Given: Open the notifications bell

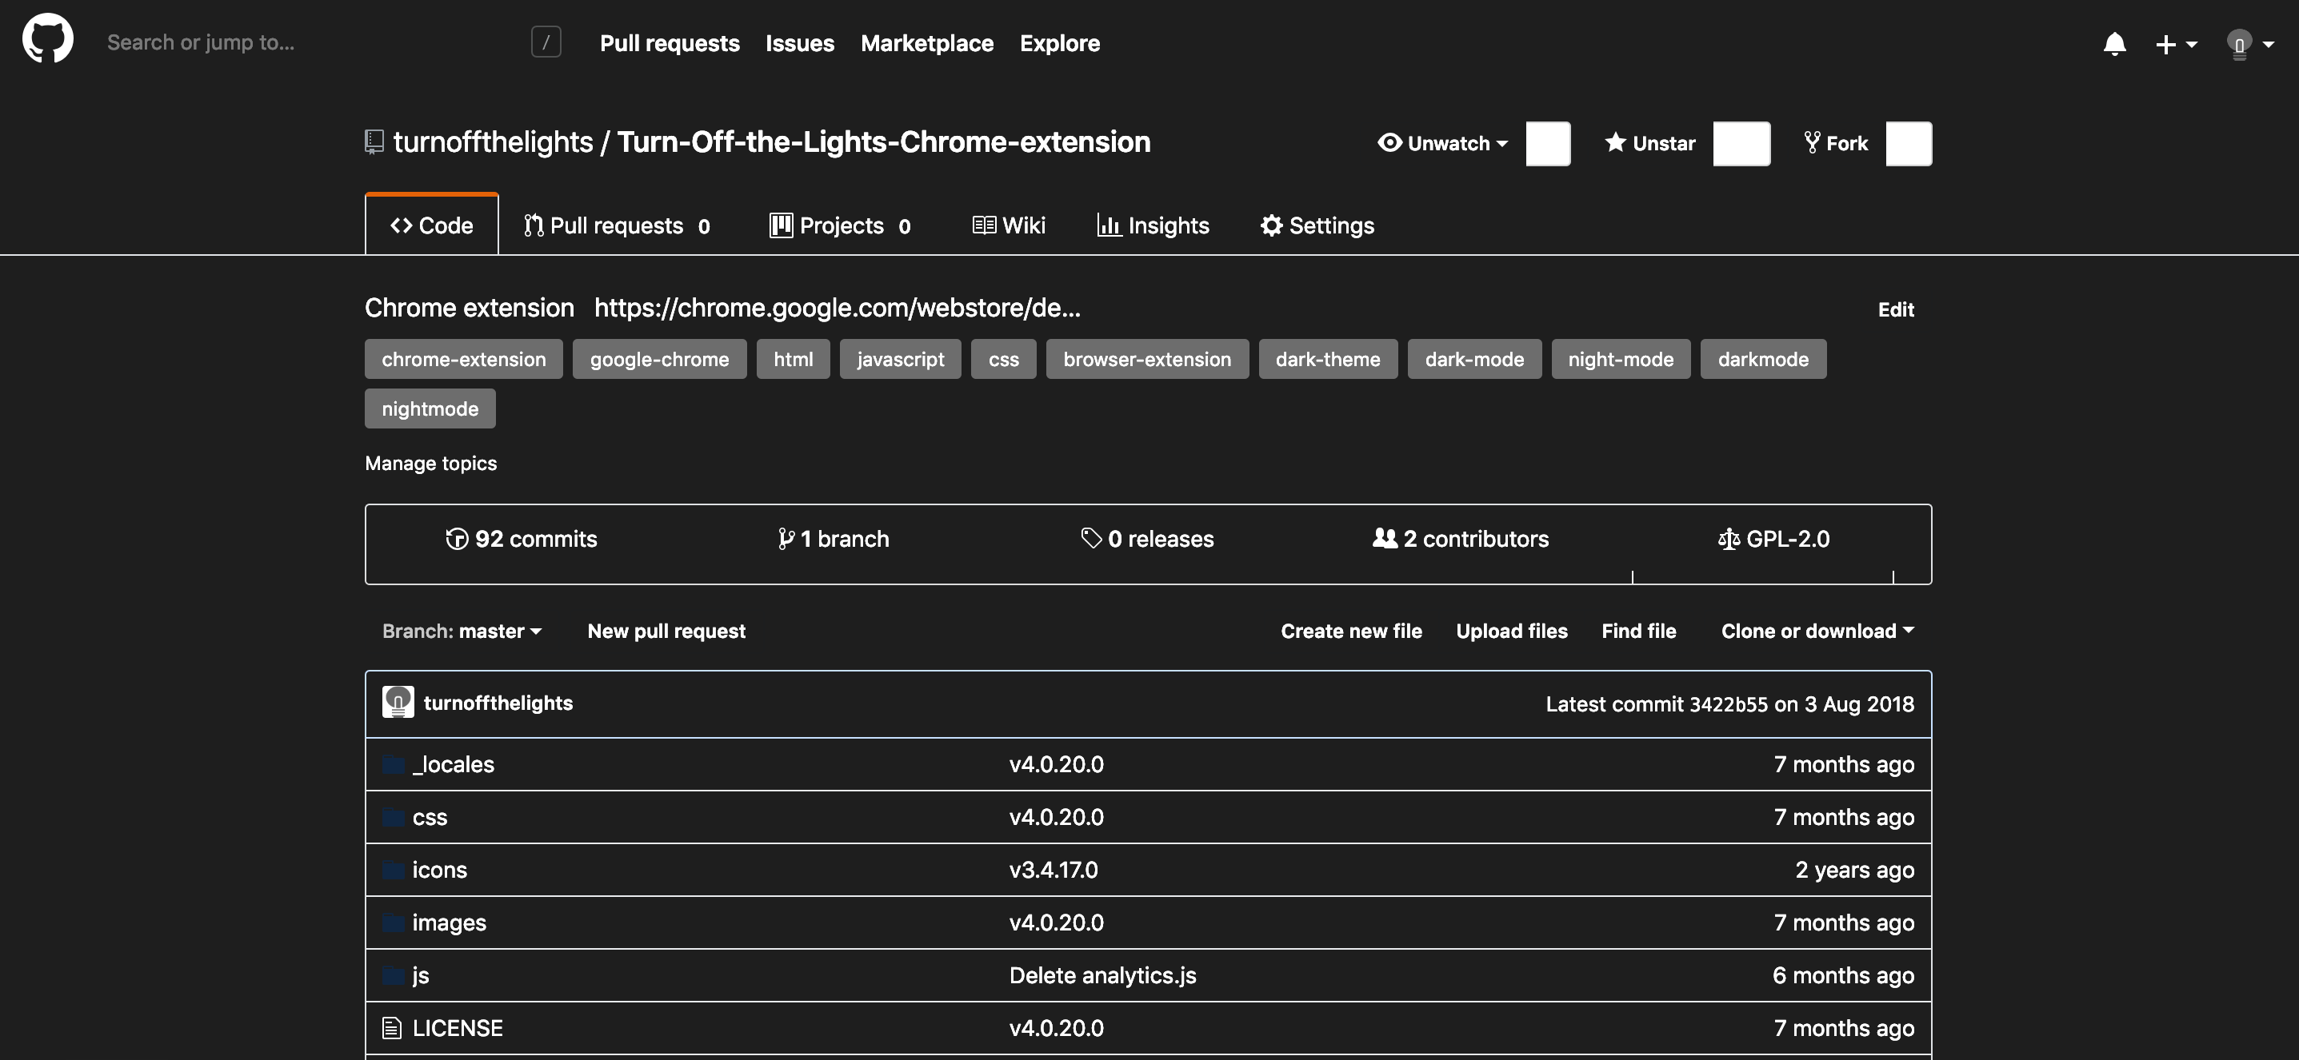Looking at the screenshot, I should pos(2114,44).
